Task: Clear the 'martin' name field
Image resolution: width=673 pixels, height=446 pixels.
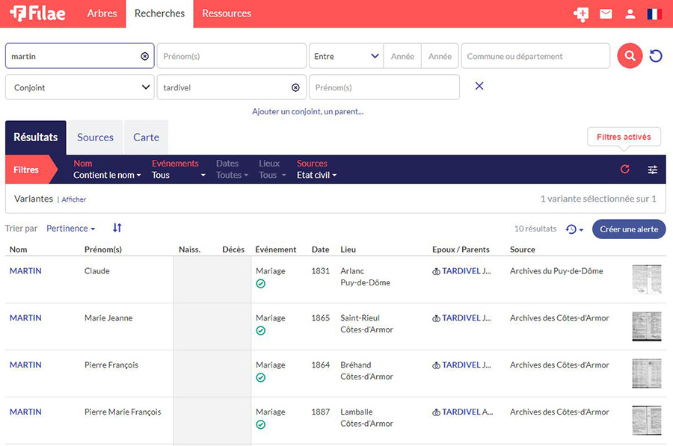Action: click(x=145, y=56)
